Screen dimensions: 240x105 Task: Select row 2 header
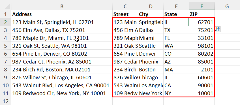6,22
